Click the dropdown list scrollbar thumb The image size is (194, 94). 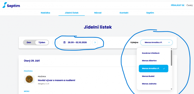[171, 58]
